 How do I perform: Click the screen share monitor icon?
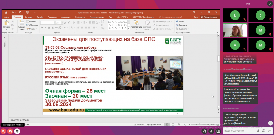17,131
